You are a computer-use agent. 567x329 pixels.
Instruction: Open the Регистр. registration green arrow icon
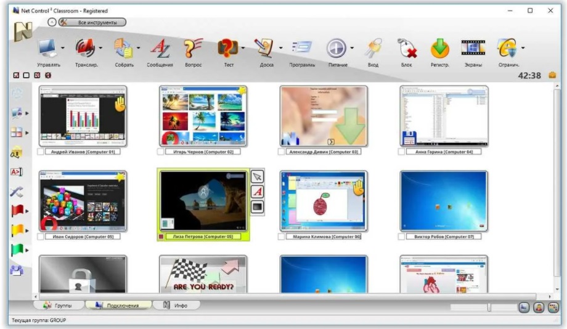pyautogui.click(x=439, y=49)
